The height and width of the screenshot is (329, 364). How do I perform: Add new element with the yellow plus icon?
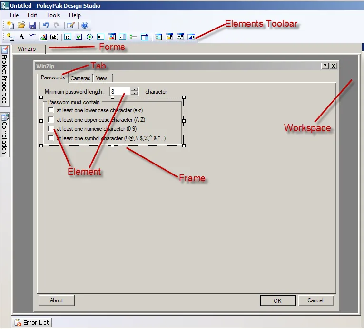coord(10,37)
